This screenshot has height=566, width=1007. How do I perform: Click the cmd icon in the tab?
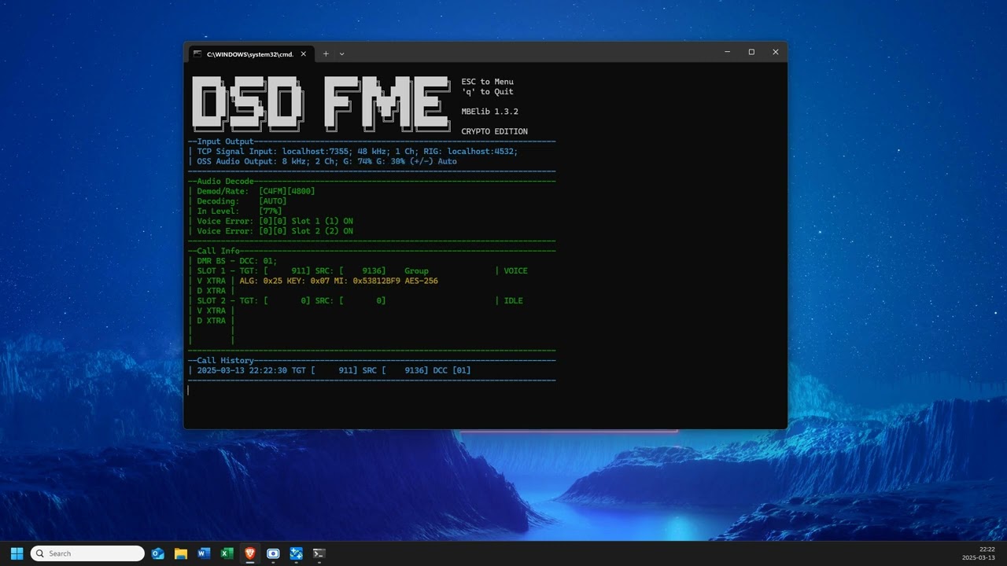198,54
